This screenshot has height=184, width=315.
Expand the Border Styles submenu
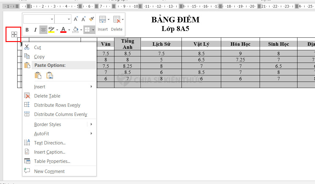[48, 124]
